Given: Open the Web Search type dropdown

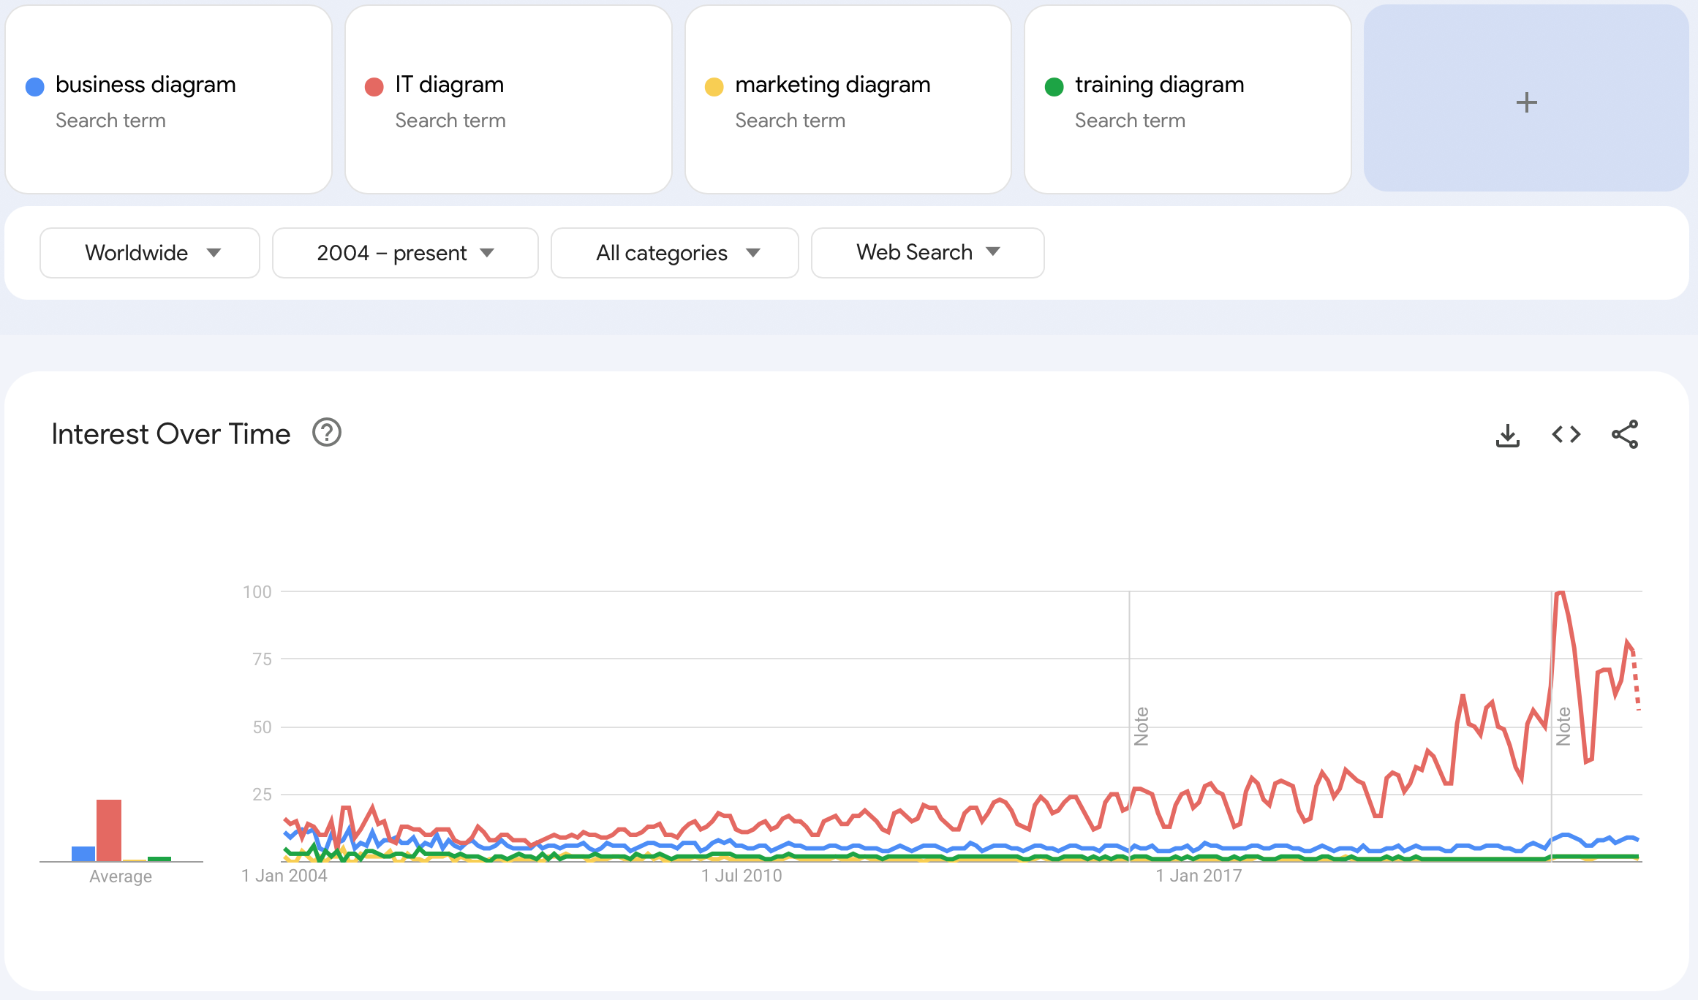Looking at the screenshot, I should tap(927, 252).
